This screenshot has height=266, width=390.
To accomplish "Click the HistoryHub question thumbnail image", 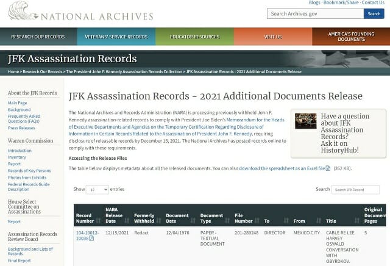I will click(306, 121).
